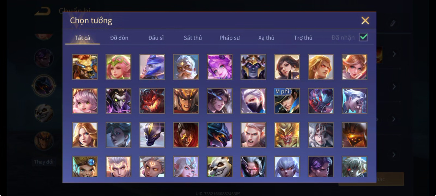Screen dimensions: 436x196
Task: Pick the red demon hero portrait
Action: click(x=152, y=101)
